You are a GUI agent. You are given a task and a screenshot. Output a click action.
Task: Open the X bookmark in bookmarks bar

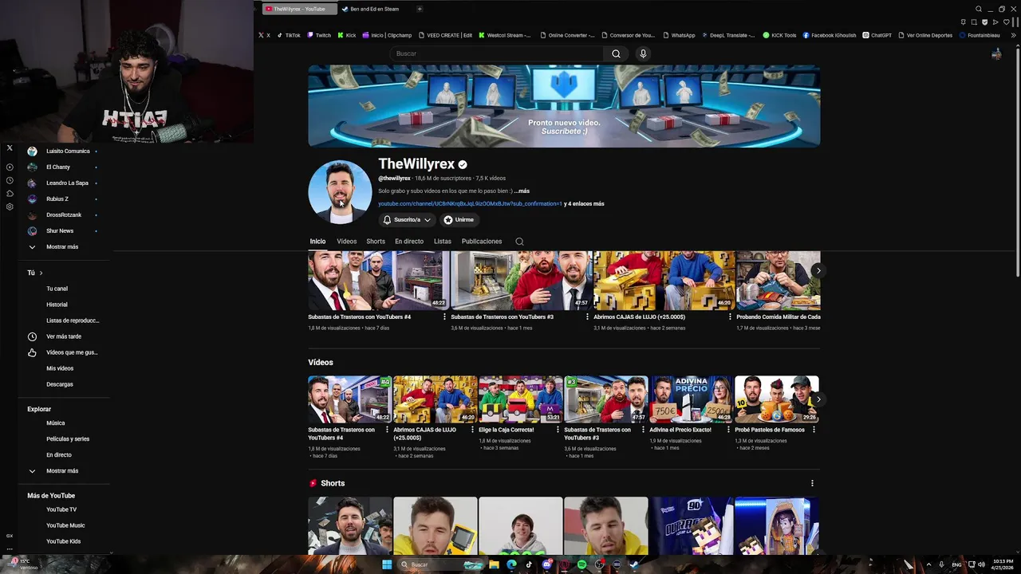click(264, 35)
